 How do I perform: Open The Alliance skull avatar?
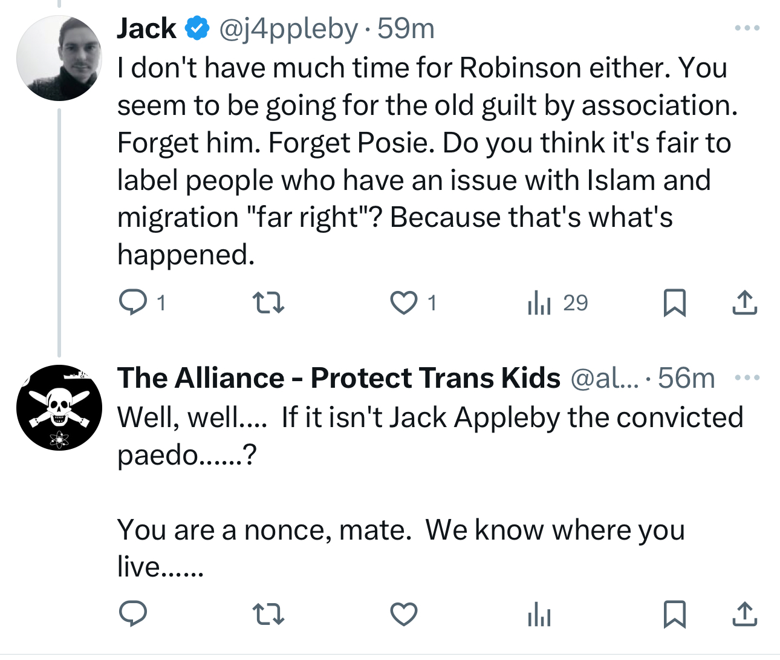pyautogui.click(x=59, y=408)
